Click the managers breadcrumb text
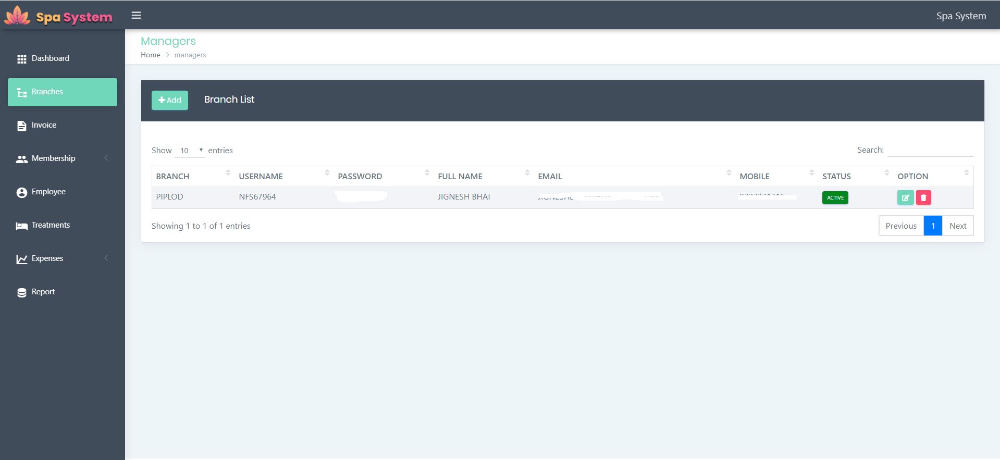The height and width of the screenshot is (460, 1000). 190,55
